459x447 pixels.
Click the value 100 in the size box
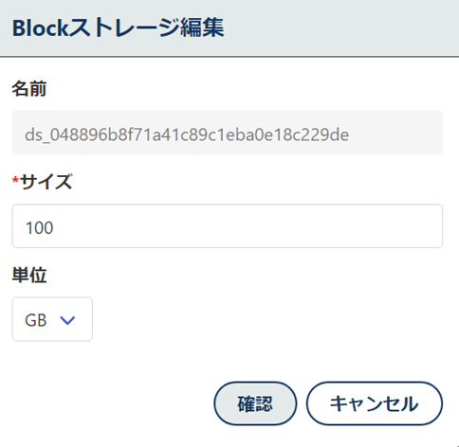coord(39,227)
